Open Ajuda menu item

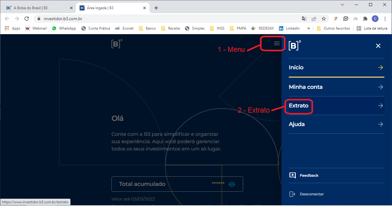tap(336, 124)
